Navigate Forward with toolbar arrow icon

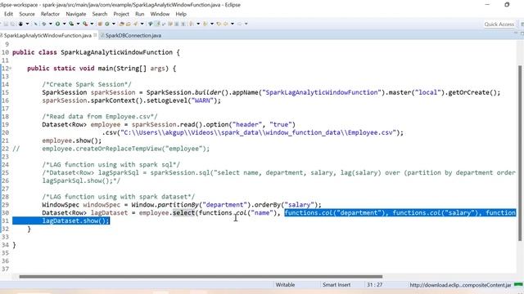tap(239, 24)
